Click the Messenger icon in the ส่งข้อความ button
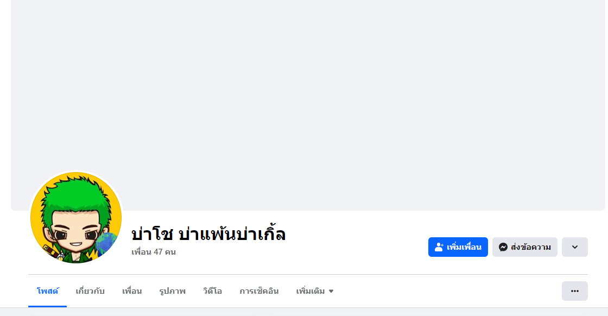This screenshot has width=608, height=316. point(503,247)
